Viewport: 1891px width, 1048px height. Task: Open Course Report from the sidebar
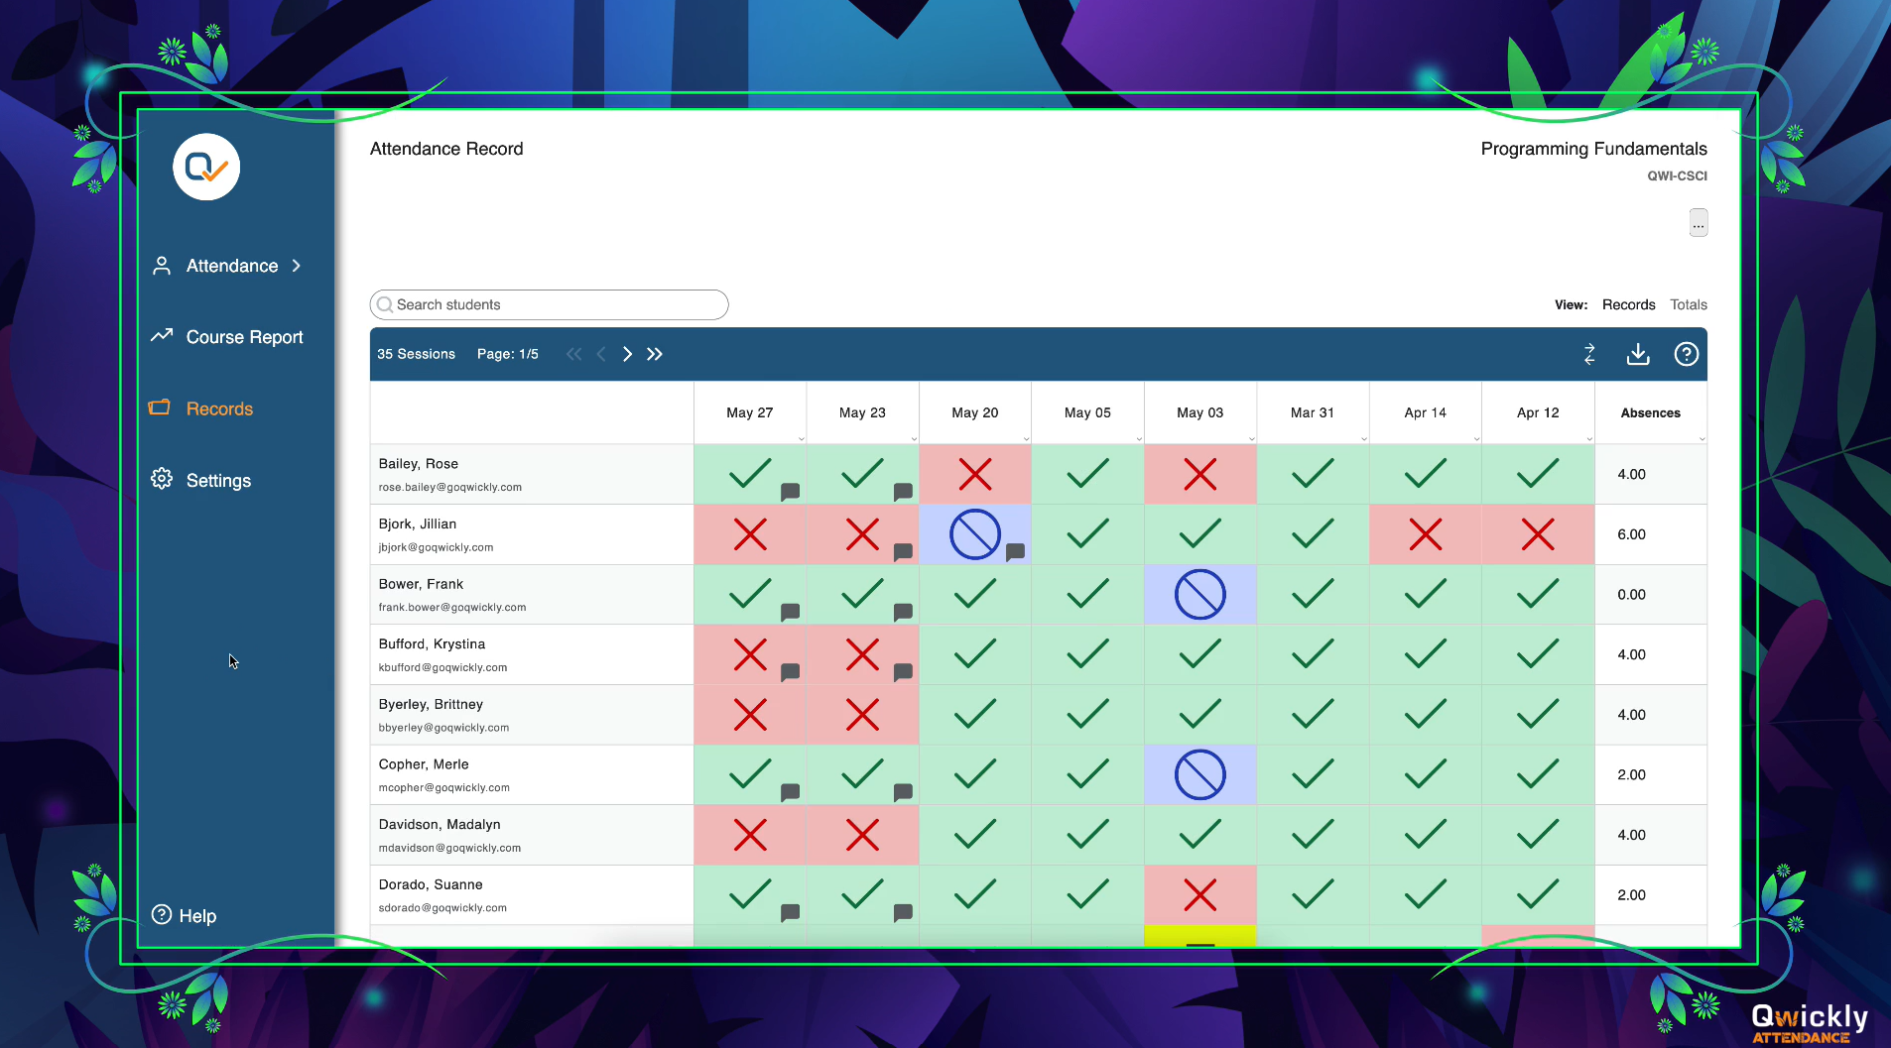[244, 337]
